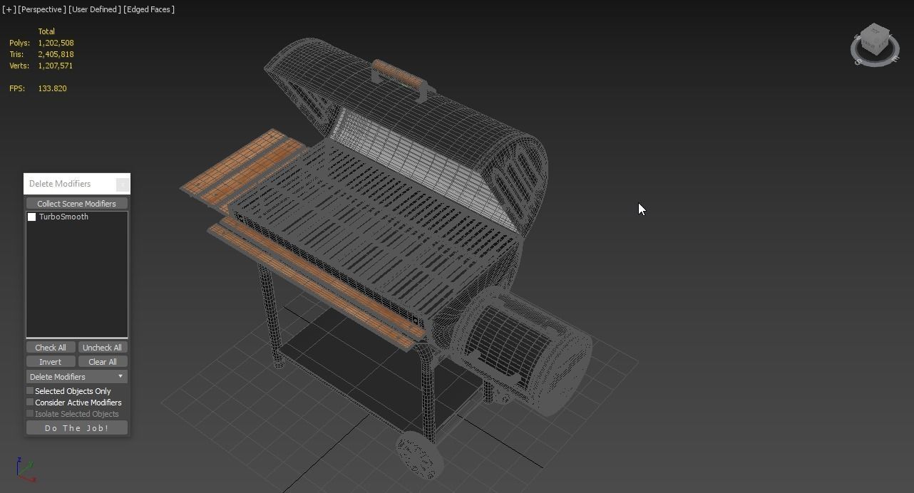Click the Clear All button
Viewport: 914px width, 493px height.
click(102, 362)
